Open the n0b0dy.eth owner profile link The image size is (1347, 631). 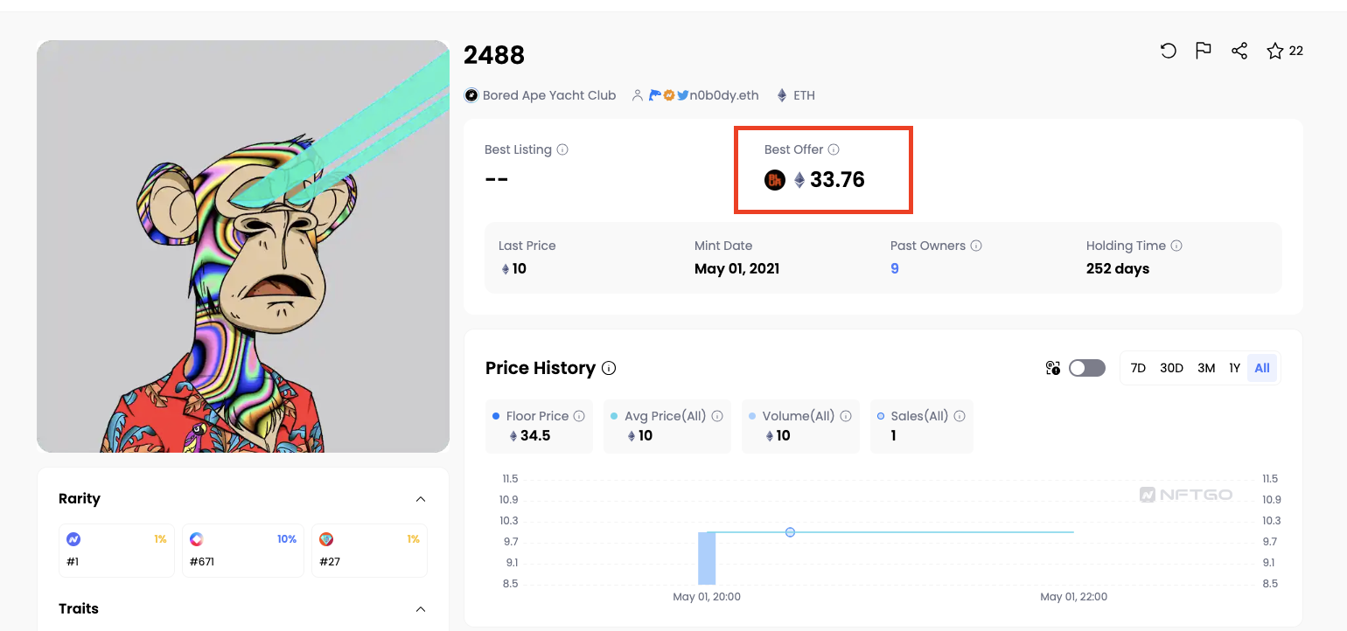tap(724, 95)
